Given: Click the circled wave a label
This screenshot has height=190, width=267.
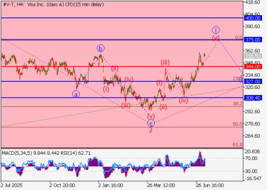Looking at the screenshot, I should coord(76,94).
